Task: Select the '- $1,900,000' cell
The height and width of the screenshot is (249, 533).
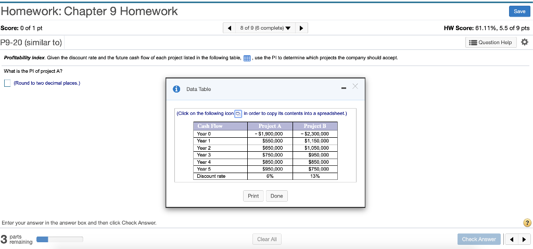Action: tap(270, 134)
